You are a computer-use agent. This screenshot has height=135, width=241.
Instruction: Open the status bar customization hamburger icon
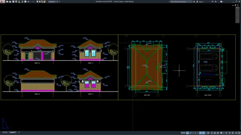pyautogui.click(x=239, y=133)
